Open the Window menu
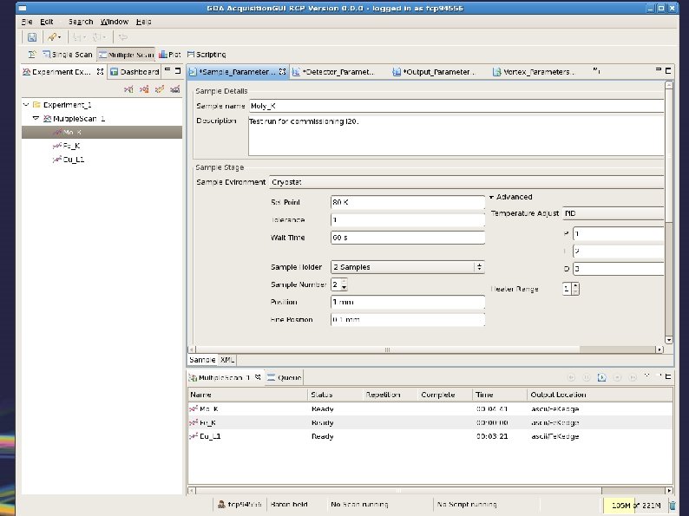This screenshot has height=516, width=689. tap(114, 21)
